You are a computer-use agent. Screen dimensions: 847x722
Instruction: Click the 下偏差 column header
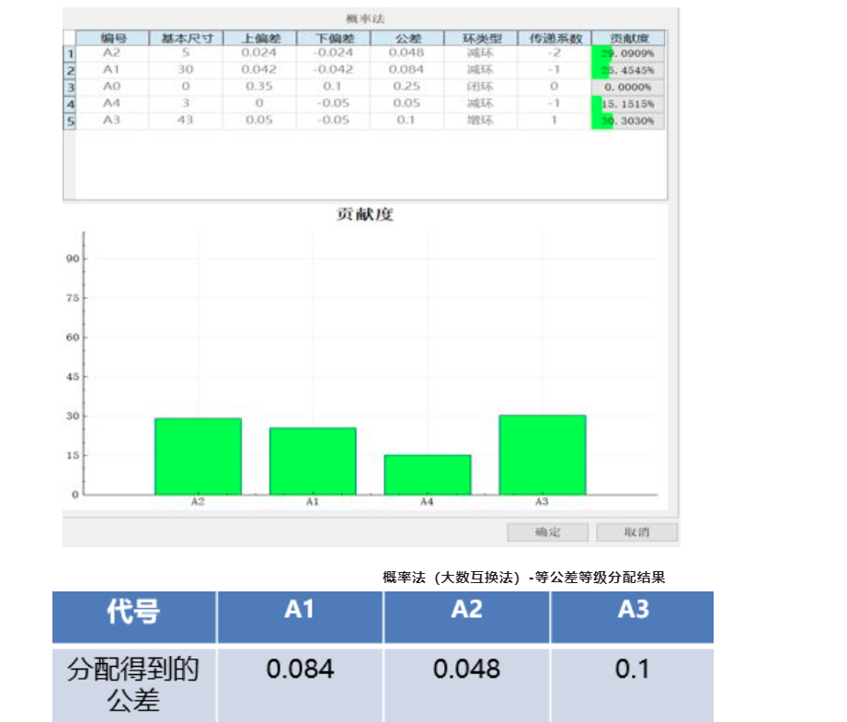[x=331, y=37]
